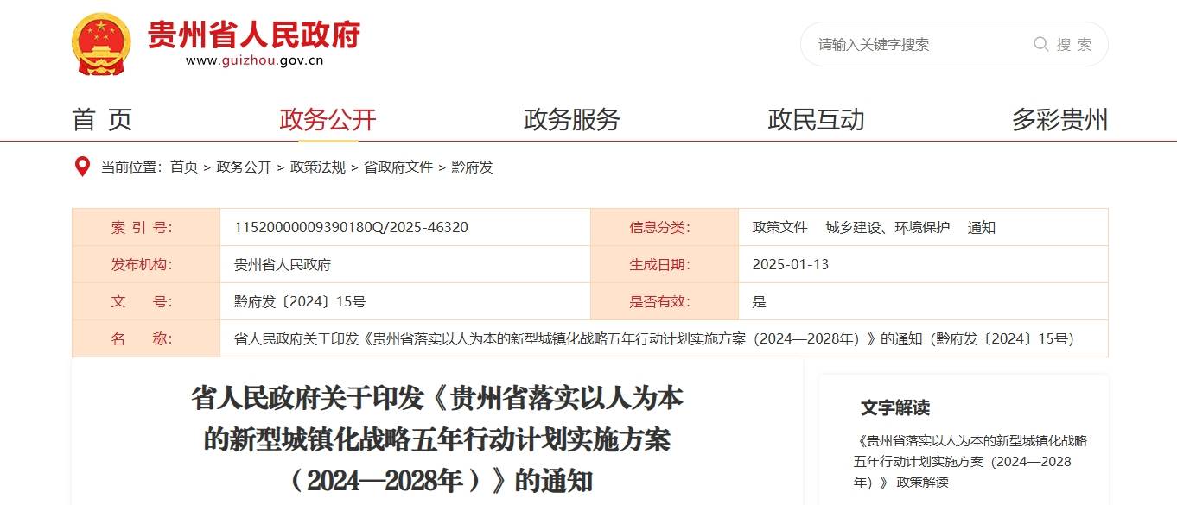Image resolution: width=1177 pixels, height=505 pixels.
Task: Click the www.guizhou.gov.cn site address
Action: tap(255, 60)
